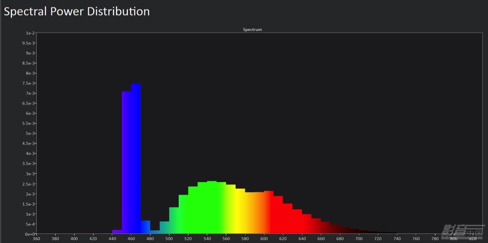The image size is (488, 243).
Task: Click the x-axis label 600
Action: click(x=264, y=239)
